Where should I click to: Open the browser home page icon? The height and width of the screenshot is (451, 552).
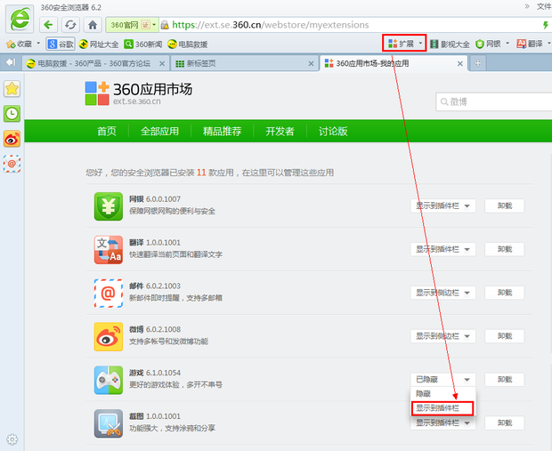point(93,25)
